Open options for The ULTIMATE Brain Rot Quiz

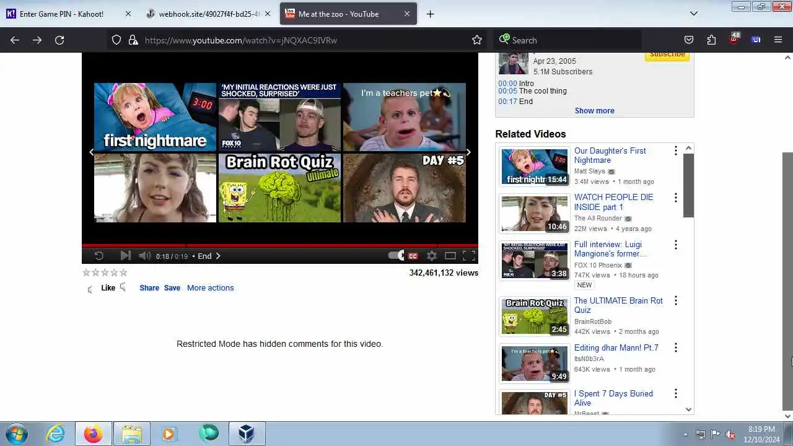pos(675,300)
